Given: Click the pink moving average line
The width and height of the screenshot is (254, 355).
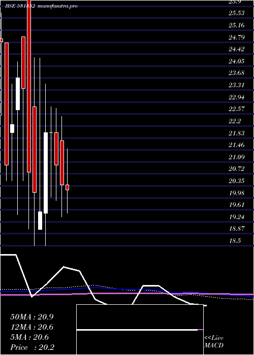Looking at the screenshot, I should coord(127,294).
